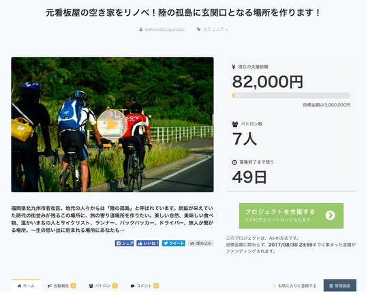Click the tag icon beside コミュニティ
Image resolution: width=366 pixels, height=300 pixels.
[x=198, y=29]
